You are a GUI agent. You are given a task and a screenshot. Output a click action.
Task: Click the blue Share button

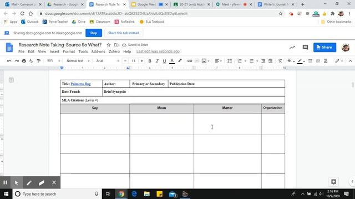324,47
